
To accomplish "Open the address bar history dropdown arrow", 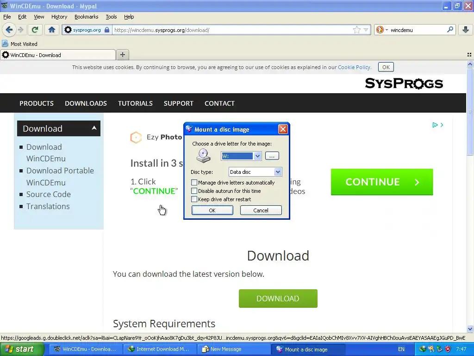I will pos(366,30).
